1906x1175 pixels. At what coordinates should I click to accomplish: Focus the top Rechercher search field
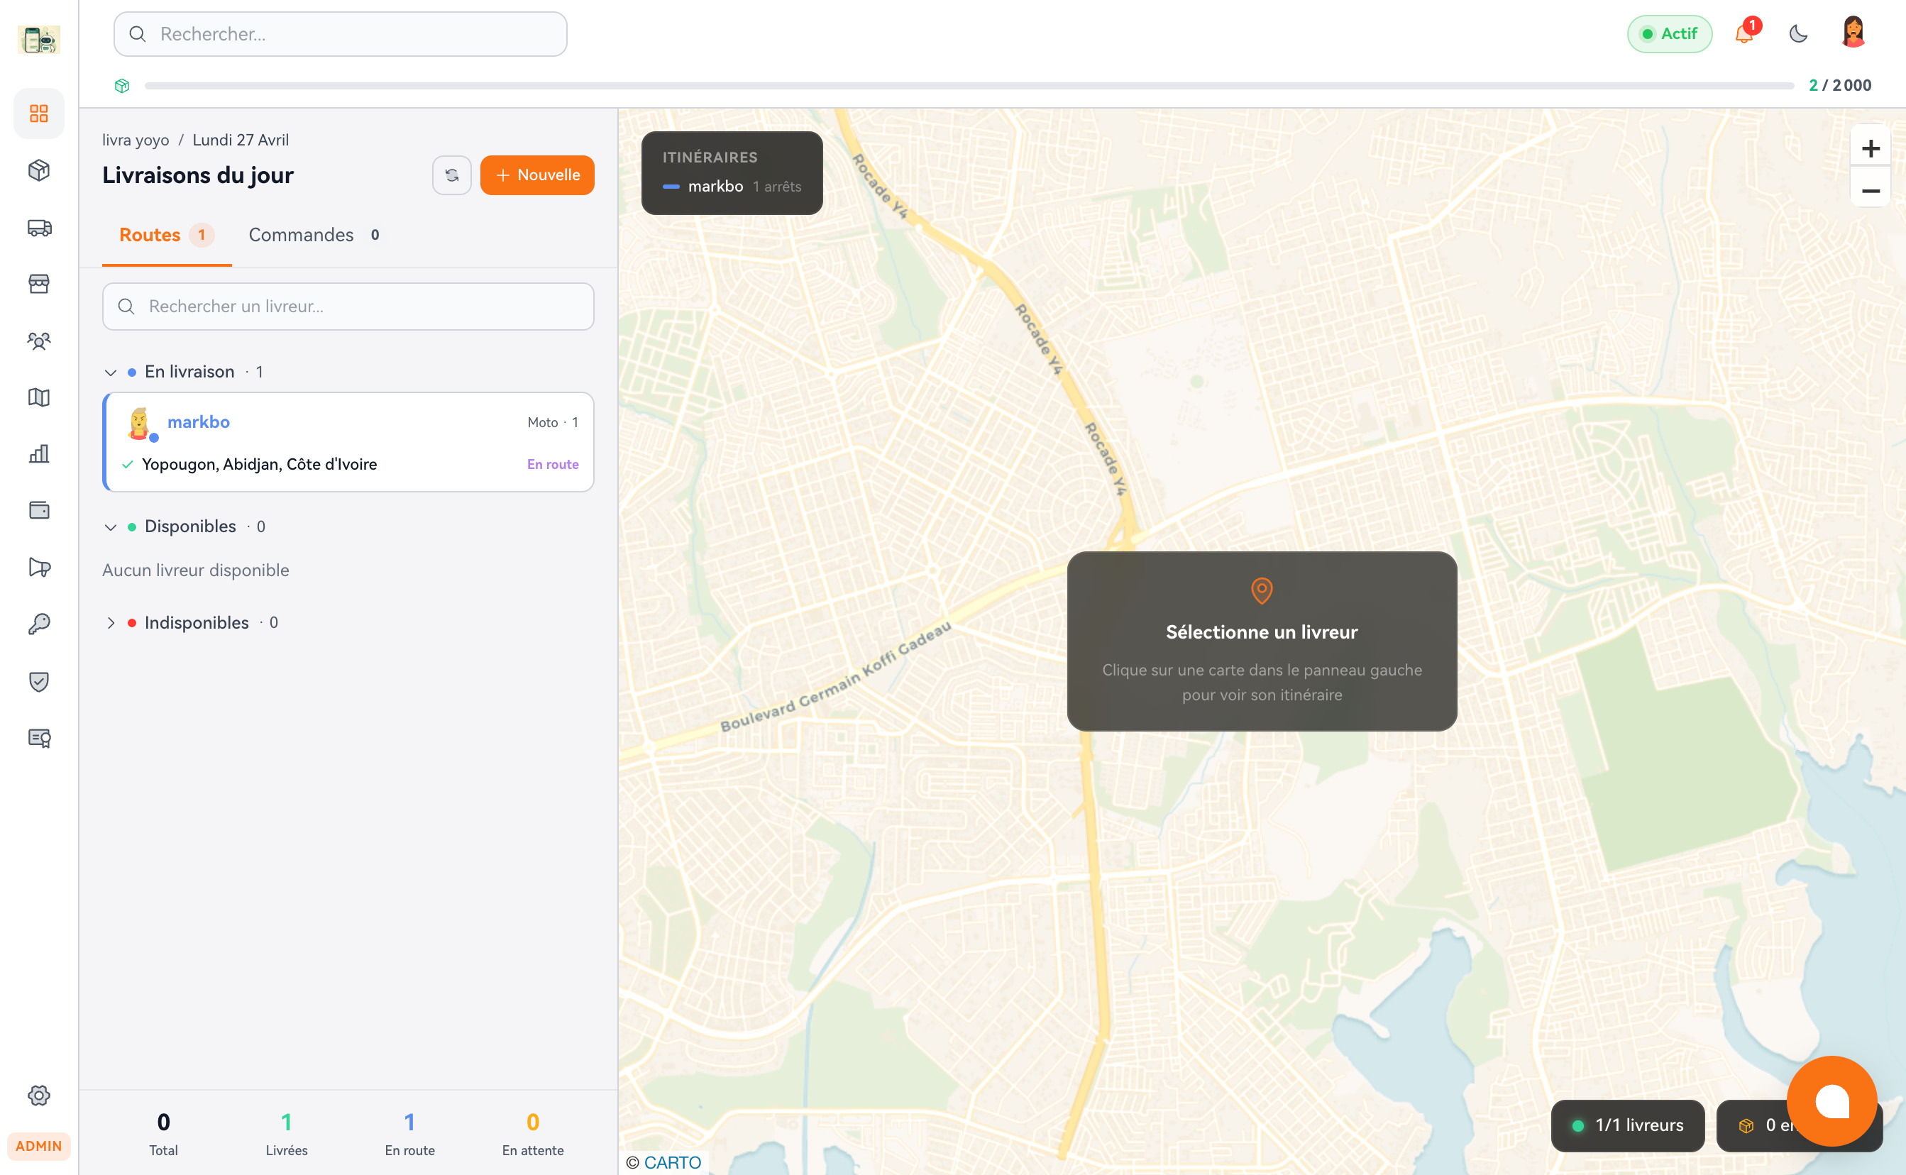341,33
